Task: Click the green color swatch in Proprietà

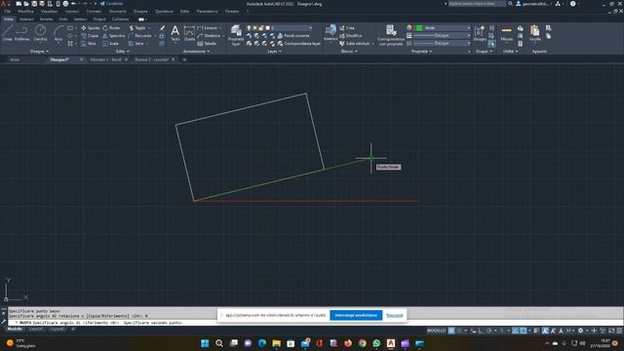Action: pyautogui.click(x=419, y=28)
